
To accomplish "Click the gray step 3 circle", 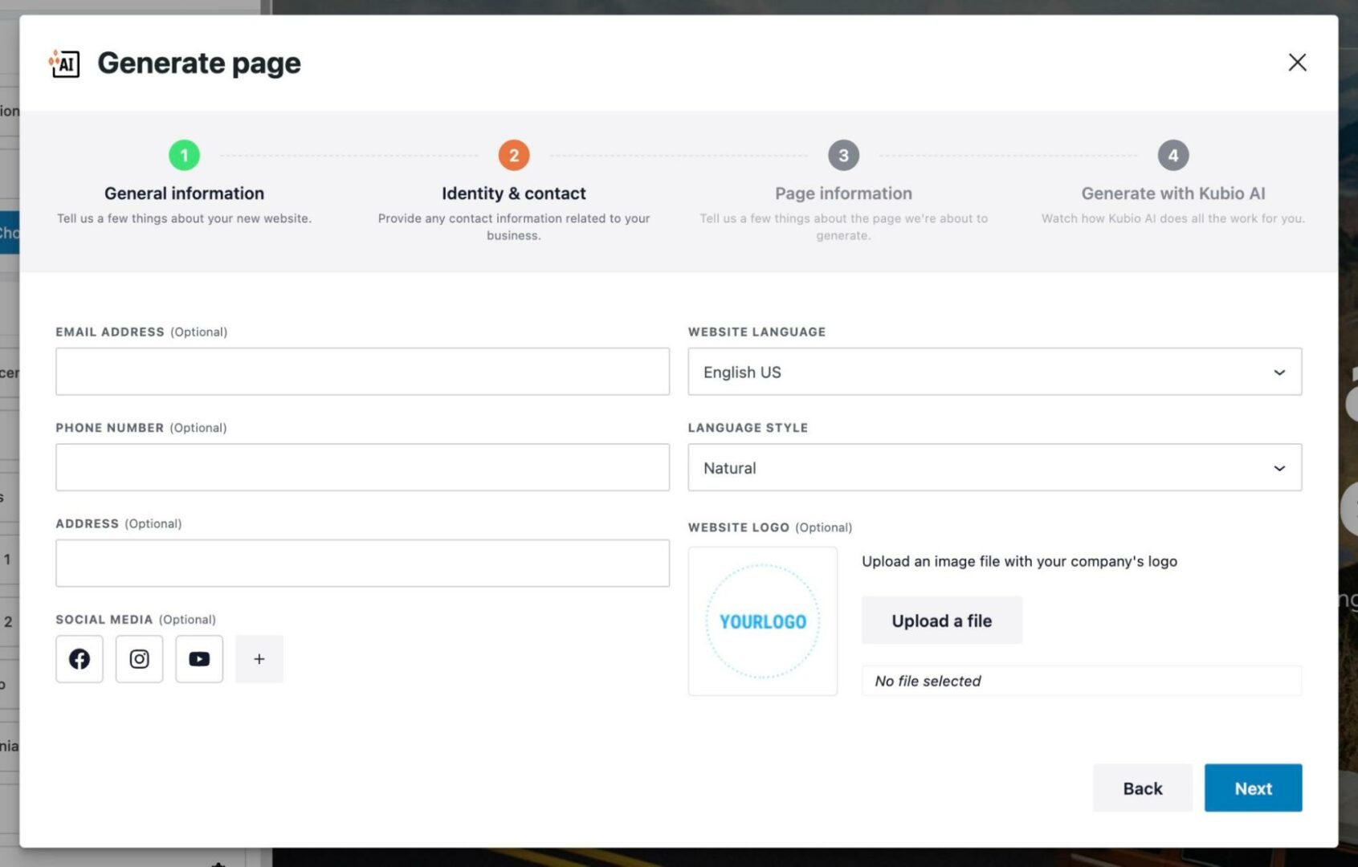I will pos(843,155).
